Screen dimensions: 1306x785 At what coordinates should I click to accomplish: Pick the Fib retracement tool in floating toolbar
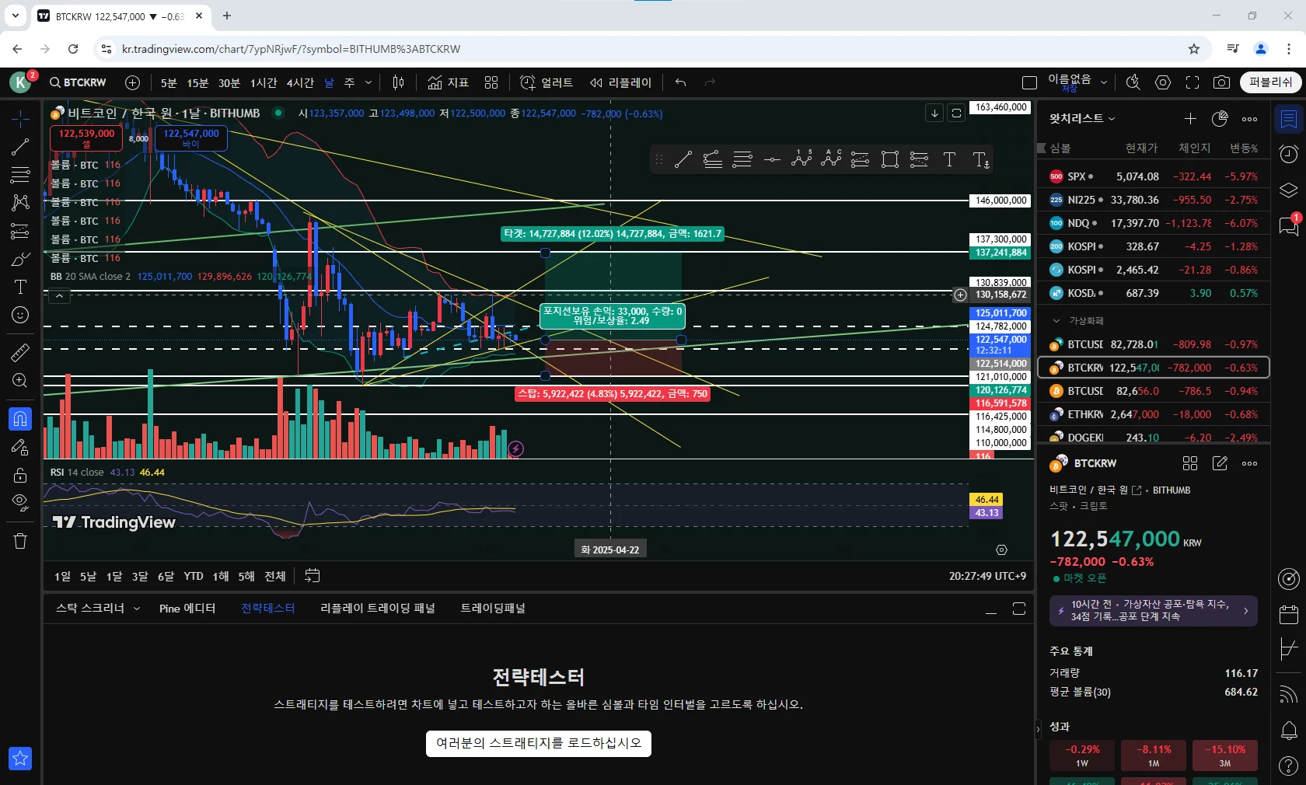pos(742,160)
